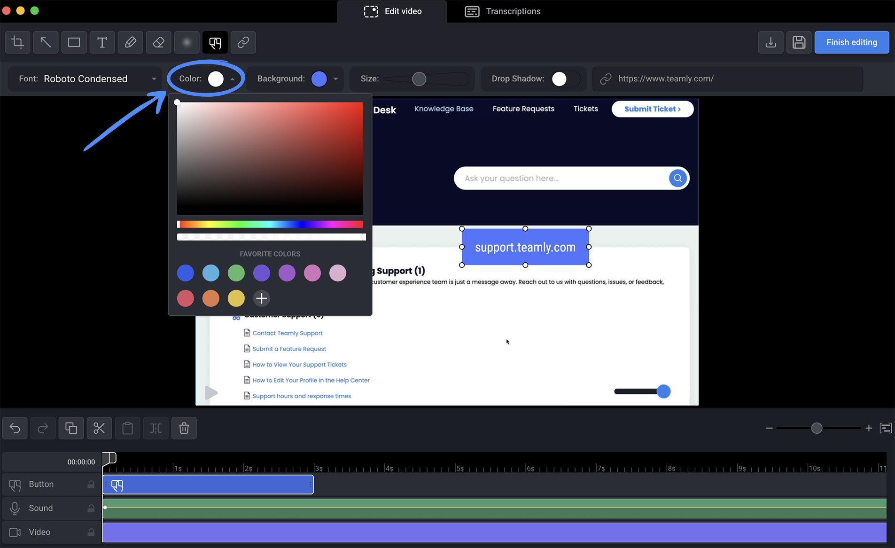Click the Redo icon
The height and width of the screenshot is (548, 895).
pos(43,428)
